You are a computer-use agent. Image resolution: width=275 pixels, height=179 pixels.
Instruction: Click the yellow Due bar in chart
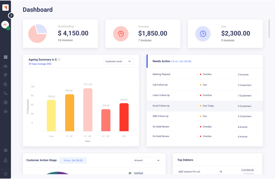coord(51,115)
